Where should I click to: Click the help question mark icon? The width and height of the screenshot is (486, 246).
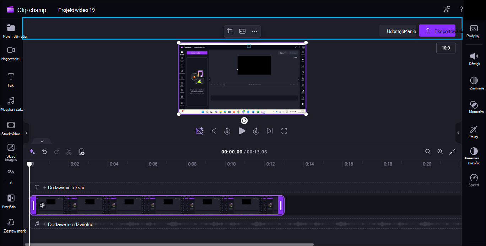coord(461,10)
